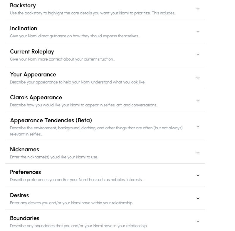Expand Your Appearance section arrow
This screenshot has width=235, height=231.
coord(198,78)
